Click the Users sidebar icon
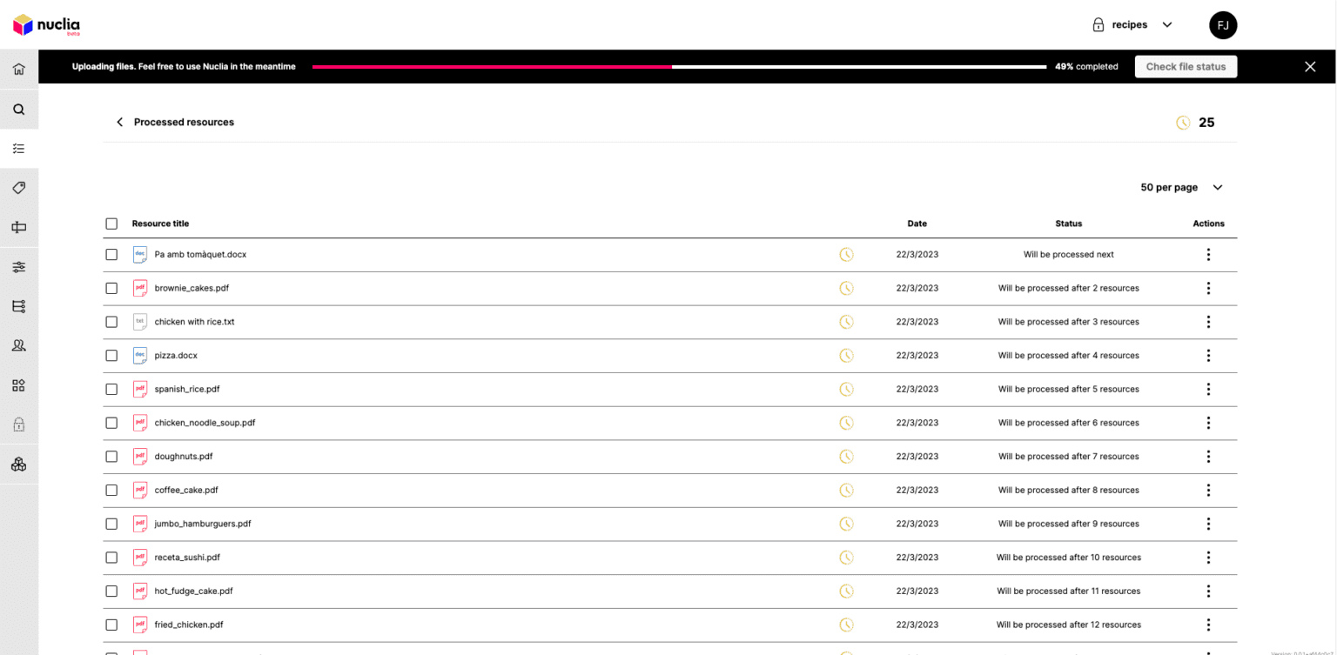 coord(19,344)
